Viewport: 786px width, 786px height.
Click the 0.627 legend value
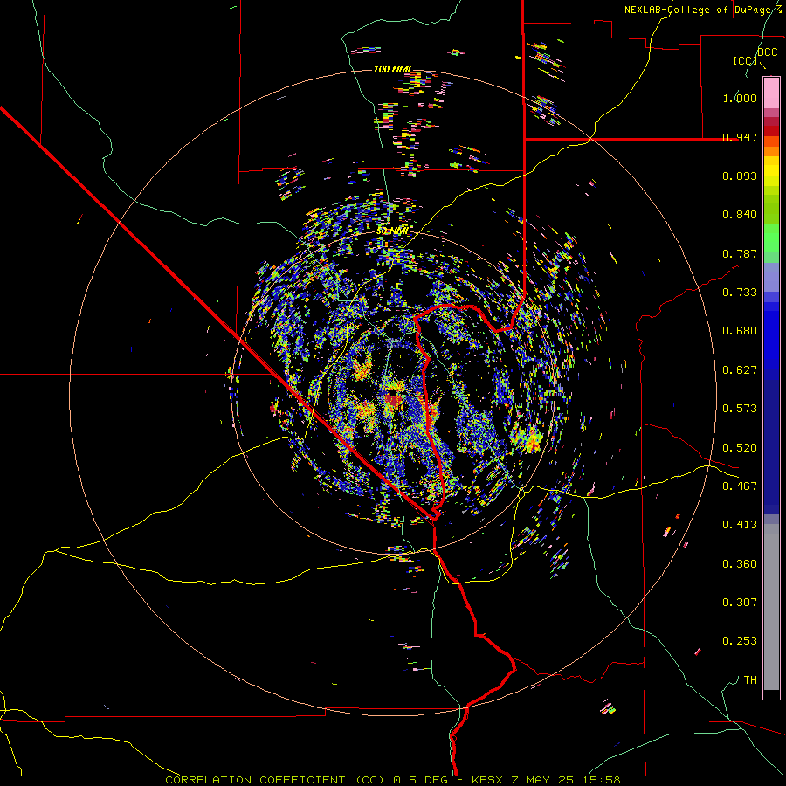click(x=740, y=370)
